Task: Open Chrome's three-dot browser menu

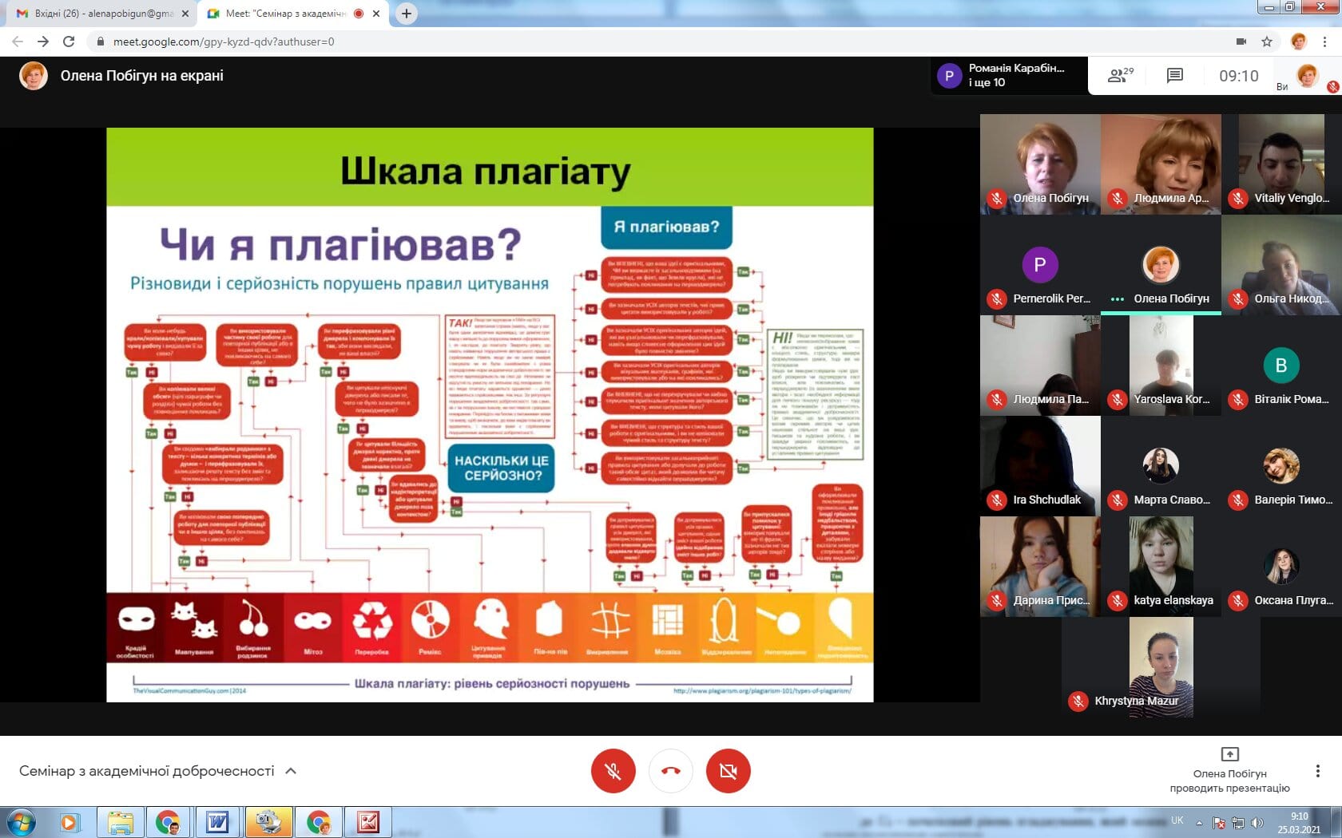Action: click(1325, 42)
